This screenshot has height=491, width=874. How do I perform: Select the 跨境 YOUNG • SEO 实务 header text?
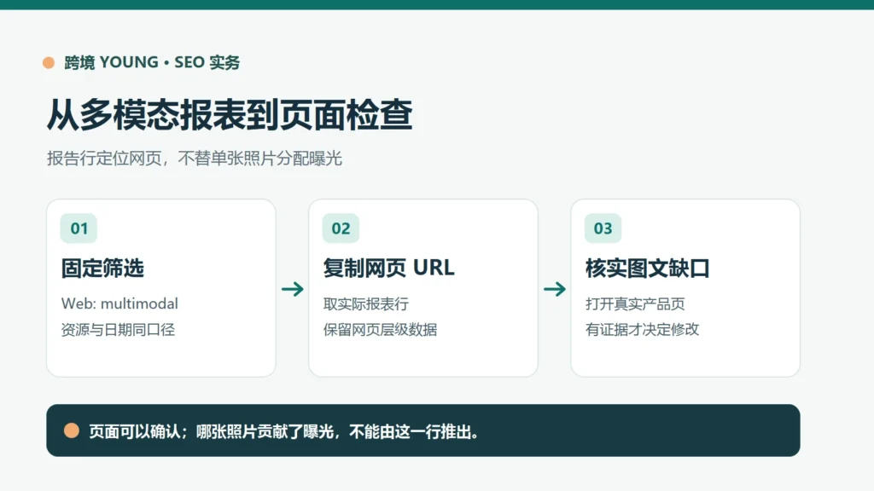pos(152,62)
